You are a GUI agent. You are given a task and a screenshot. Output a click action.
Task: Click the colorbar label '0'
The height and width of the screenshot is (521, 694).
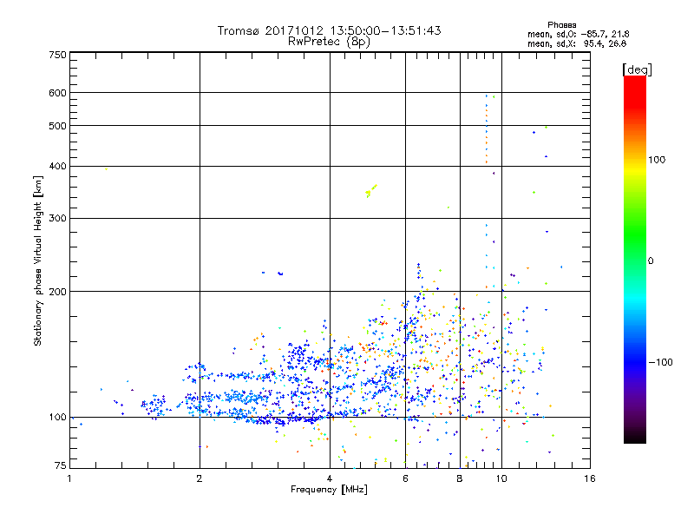(x=651, y=261)
